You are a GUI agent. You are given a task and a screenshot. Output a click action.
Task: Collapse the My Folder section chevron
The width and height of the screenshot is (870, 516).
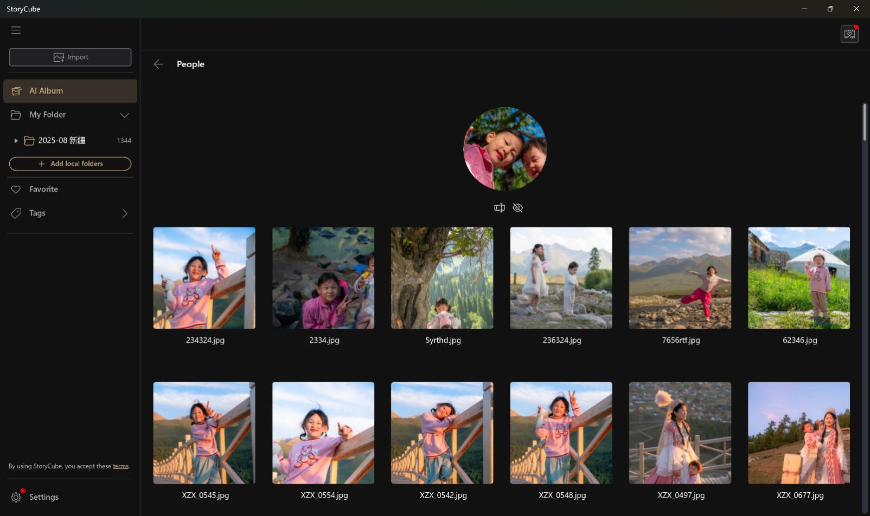click(124, 115)
